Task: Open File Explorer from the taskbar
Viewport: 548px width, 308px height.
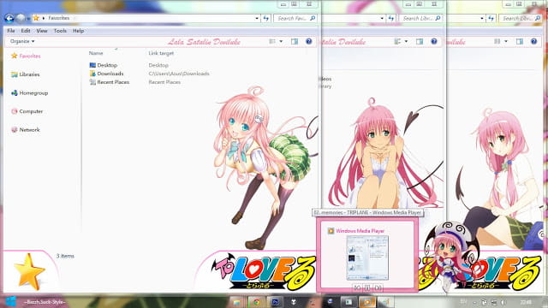Action: pos(236,302)
